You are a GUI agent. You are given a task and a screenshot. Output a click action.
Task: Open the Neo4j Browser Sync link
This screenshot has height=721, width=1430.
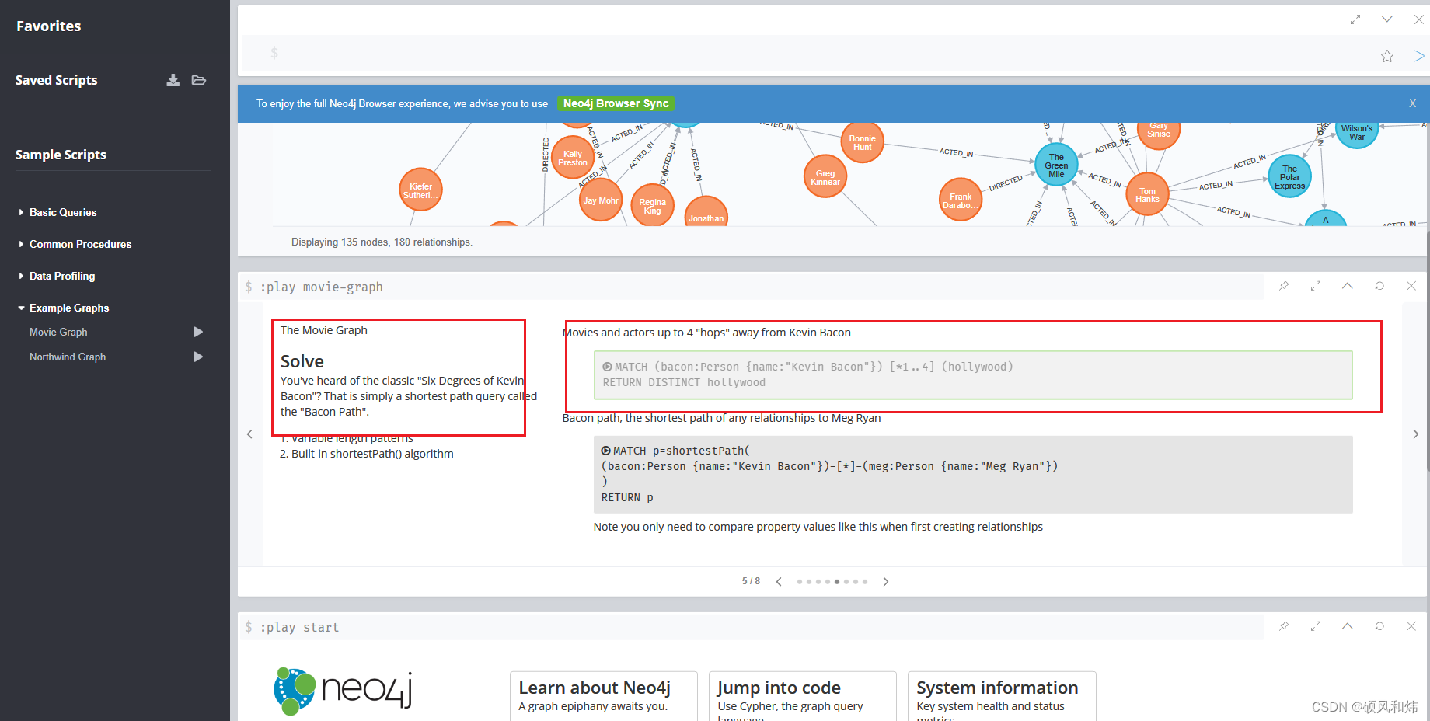coord(616,103)
